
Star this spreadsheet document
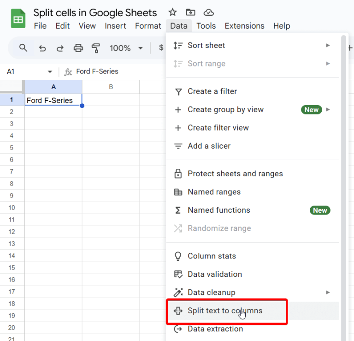pyautogui.click(x=172, y=12)
